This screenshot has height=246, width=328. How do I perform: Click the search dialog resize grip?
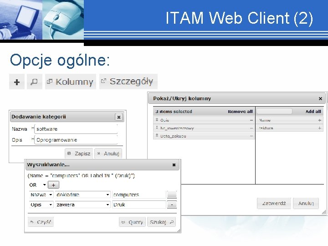[179, 231]
